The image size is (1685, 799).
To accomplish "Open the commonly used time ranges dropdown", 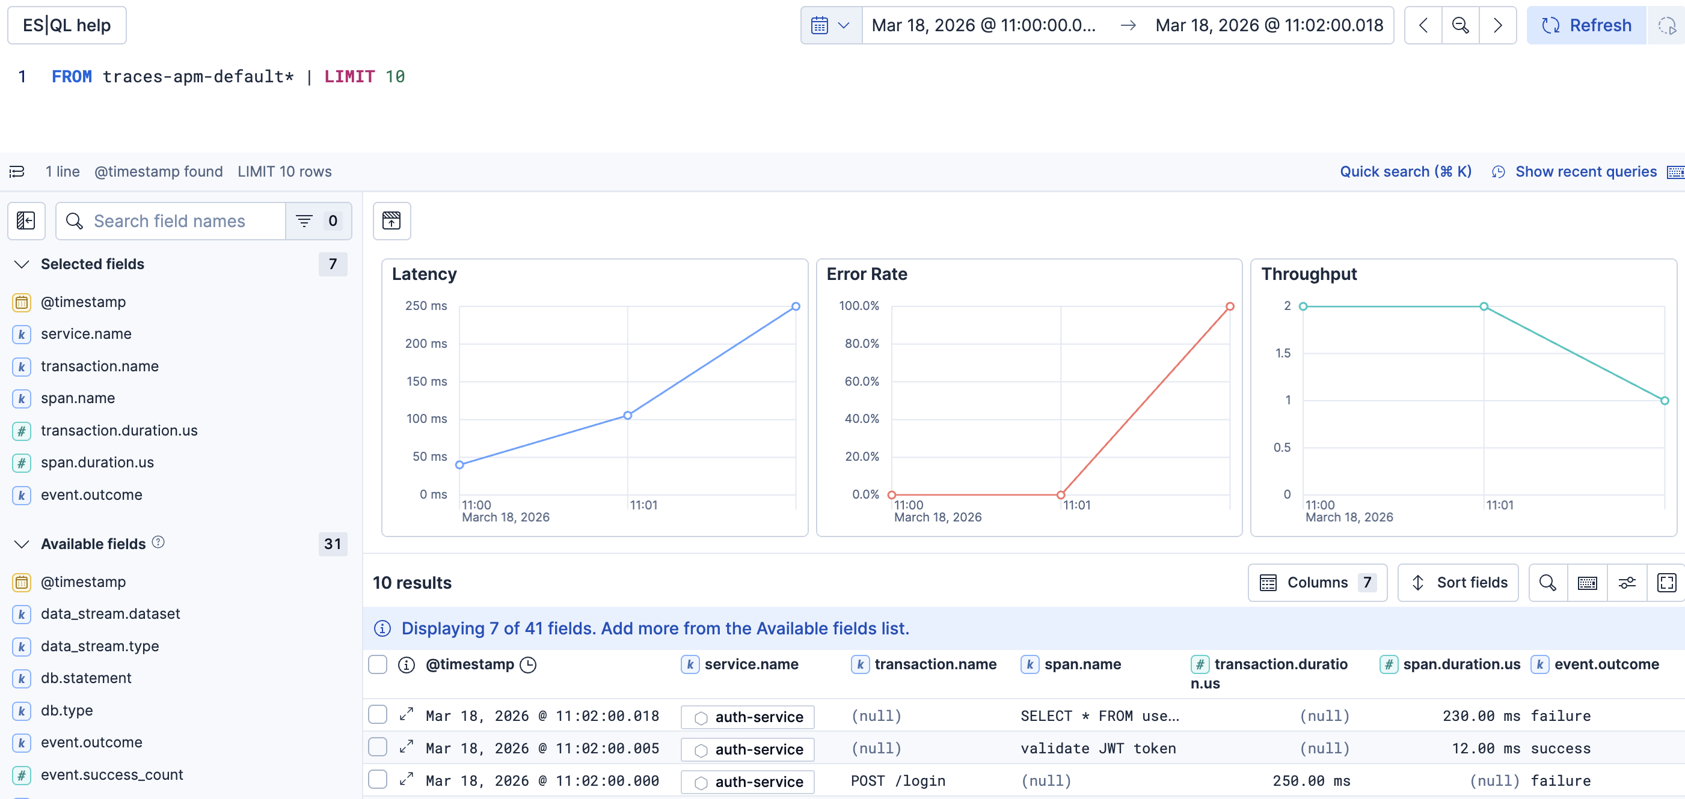I will [829, 25].
